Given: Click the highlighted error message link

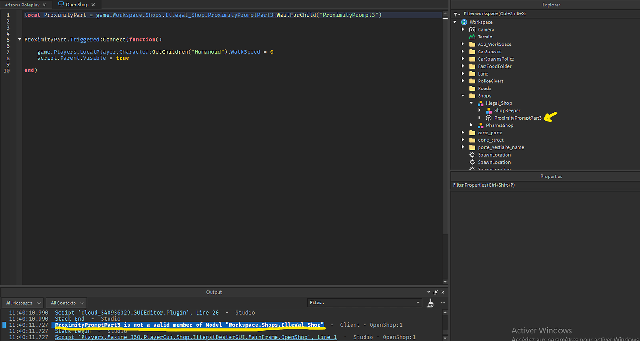Looking at the screenshot, I should pyautogui.click(x=189, y=325).
